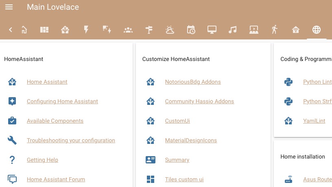Open the NotoriousBdg Addons link
The image size is (332, 187).
point(193,82)
